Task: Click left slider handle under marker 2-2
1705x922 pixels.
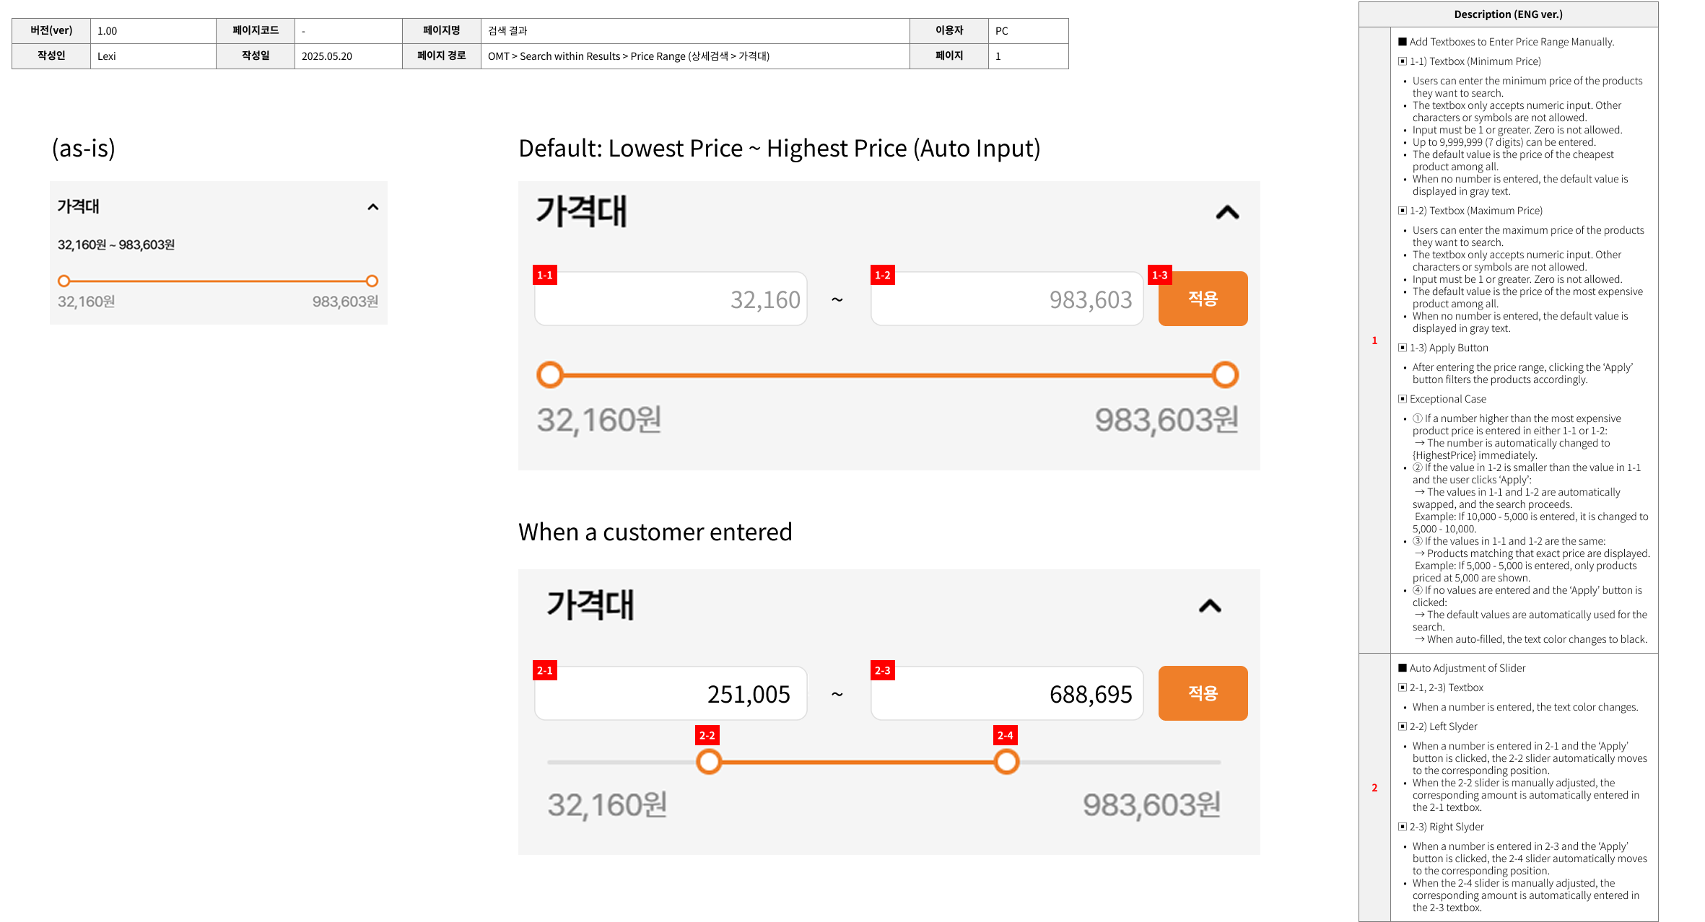Action: (x=709, y=762)
